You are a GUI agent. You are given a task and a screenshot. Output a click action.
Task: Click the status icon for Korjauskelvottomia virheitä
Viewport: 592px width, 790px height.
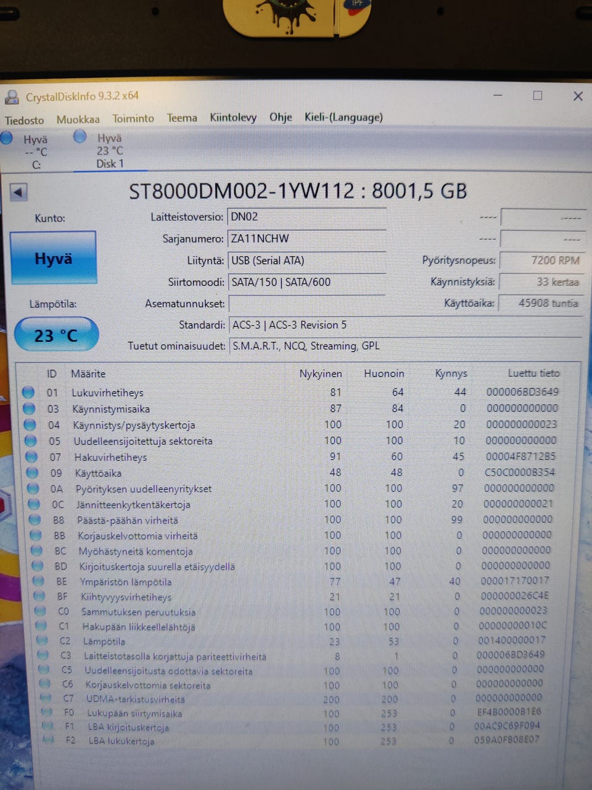tap(36, 535)
